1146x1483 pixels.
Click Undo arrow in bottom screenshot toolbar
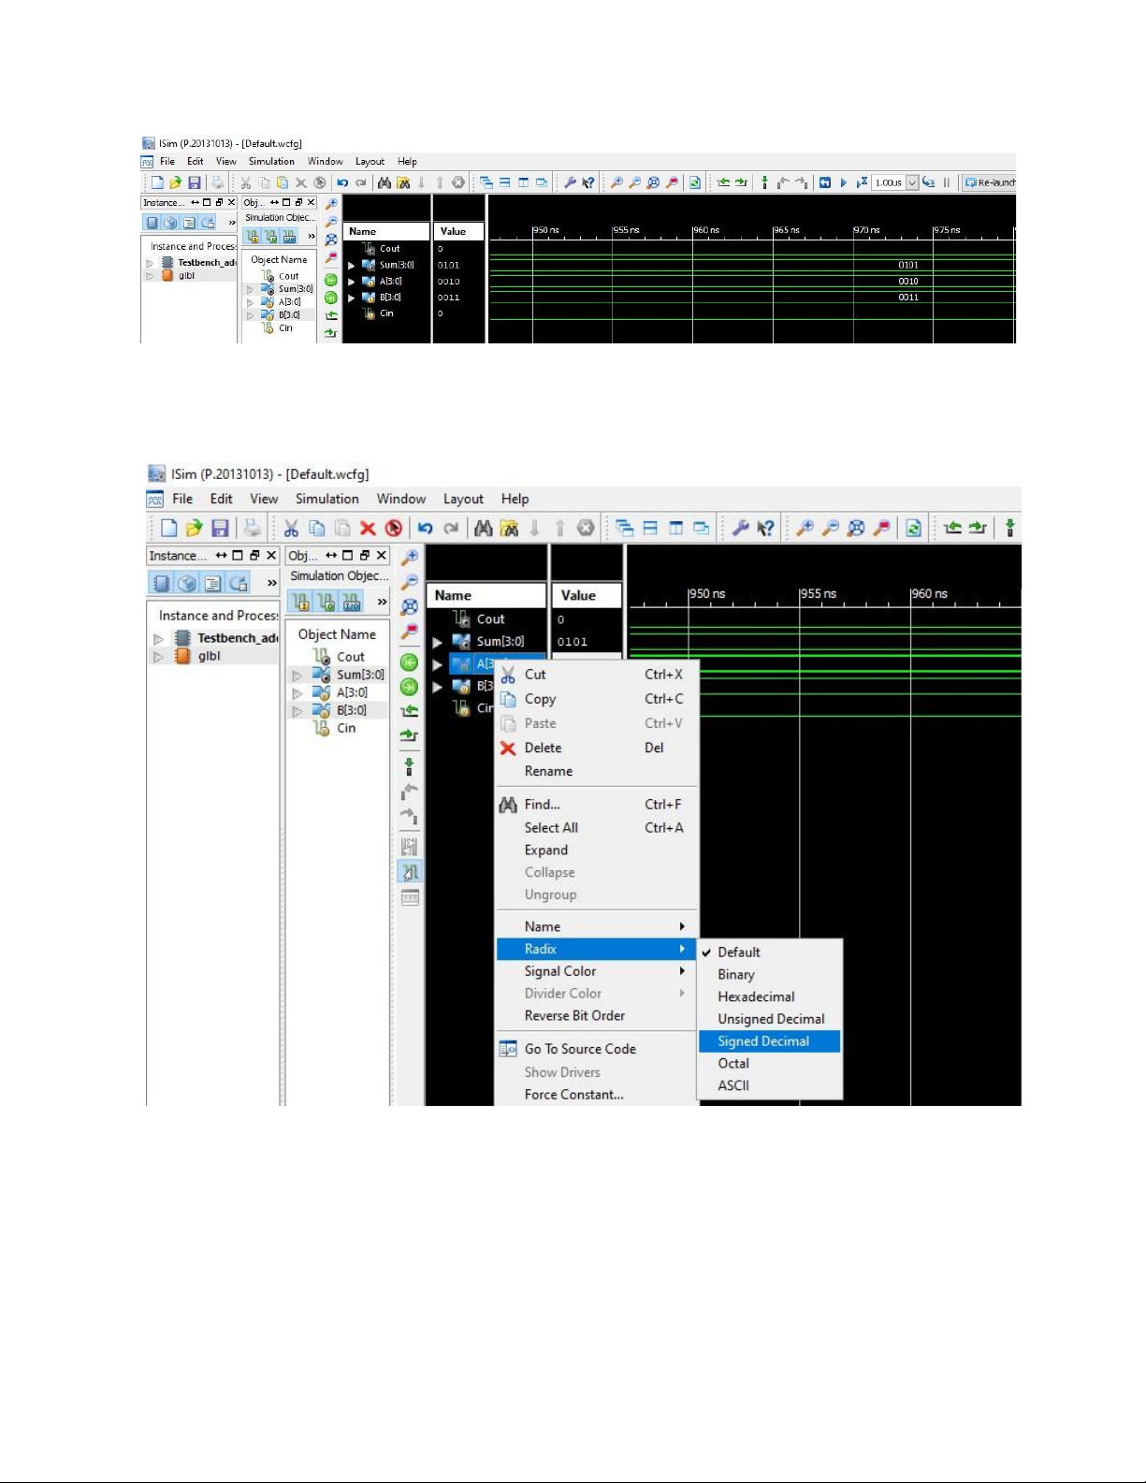coord(425,529)
